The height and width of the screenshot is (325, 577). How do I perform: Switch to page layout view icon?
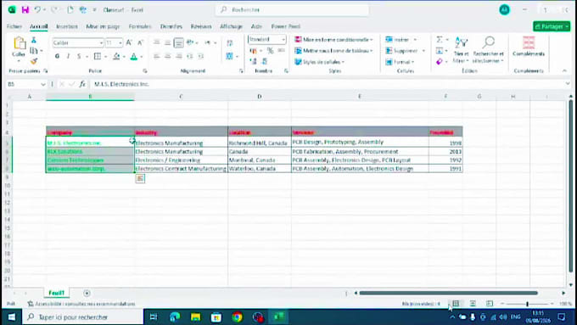click(473, 304)
